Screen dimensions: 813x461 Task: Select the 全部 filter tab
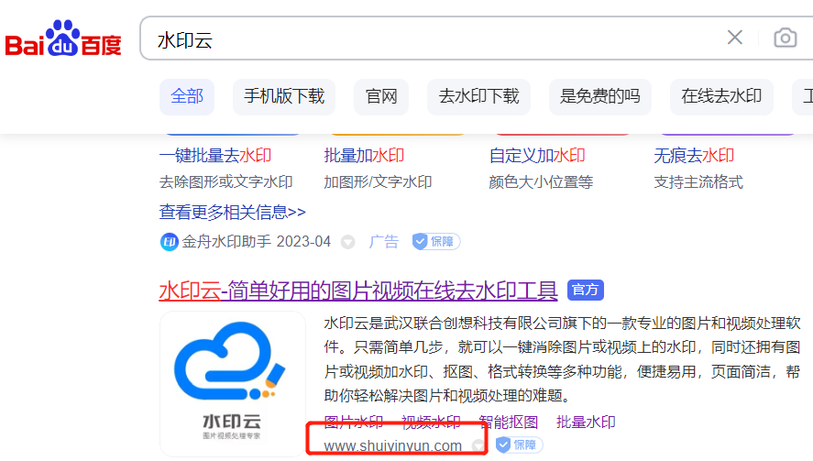click(x=187, y=96)
